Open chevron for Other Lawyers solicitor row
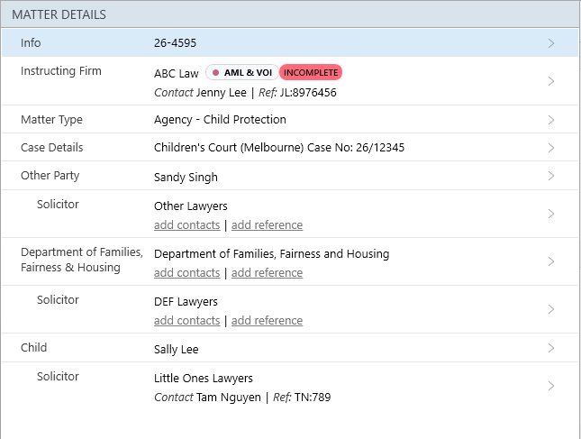 [x=551, y=214]
